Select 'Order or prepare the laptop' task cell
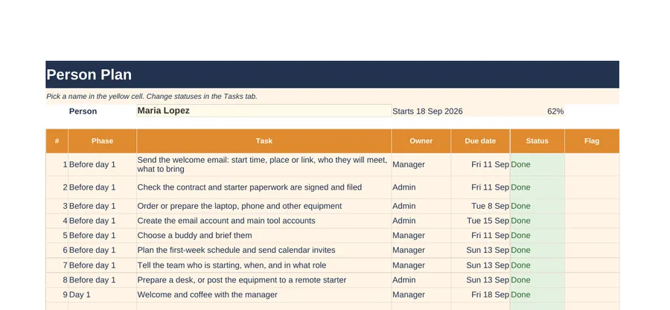The width and height of the screenshot is (670, 310). (x=264, y=206)
